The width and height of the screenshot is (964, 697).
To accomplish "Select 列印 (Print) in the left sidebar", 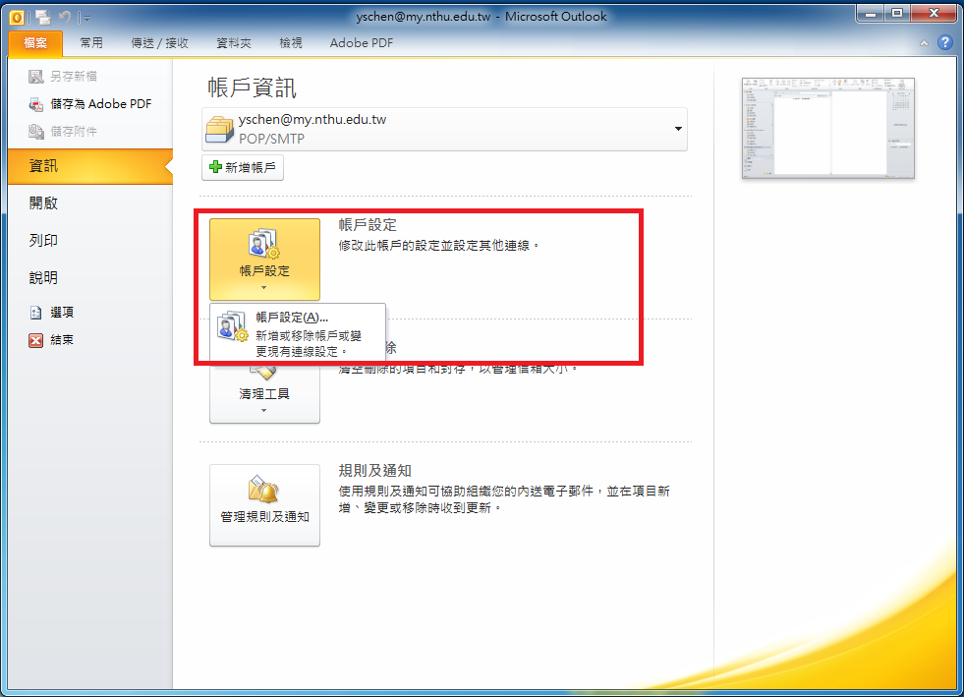I will [x=43, y=241].
